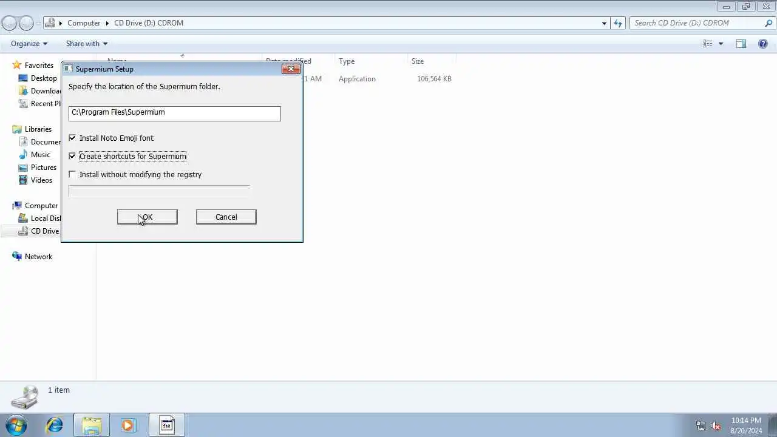Click the Network icon in sidebar
The height and width of the screenshot is (437, 777).
[x=17, y=257]
